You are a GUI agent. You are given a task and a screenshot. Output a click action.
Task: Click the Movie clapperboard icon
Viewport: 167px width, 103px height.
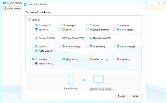[36, 46]
